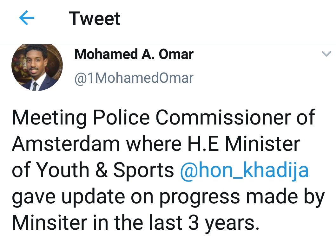
Task: Tap the @1MohamedOmar handle
Action: (x=134, y=78)
